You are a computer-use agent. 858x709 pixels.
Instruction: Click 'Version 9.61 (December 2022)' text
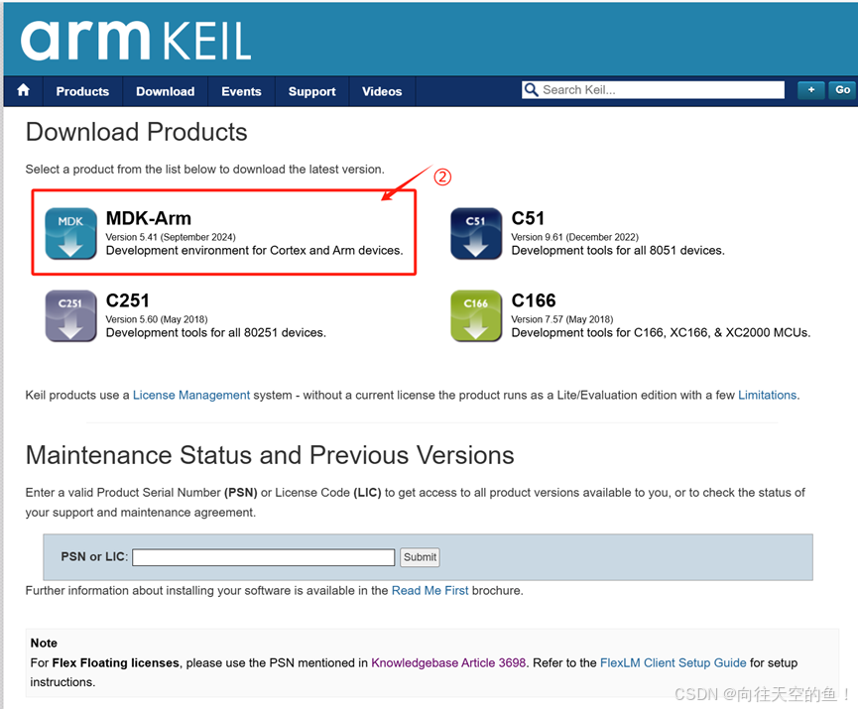pyautogui.click(x=574, y=237)
